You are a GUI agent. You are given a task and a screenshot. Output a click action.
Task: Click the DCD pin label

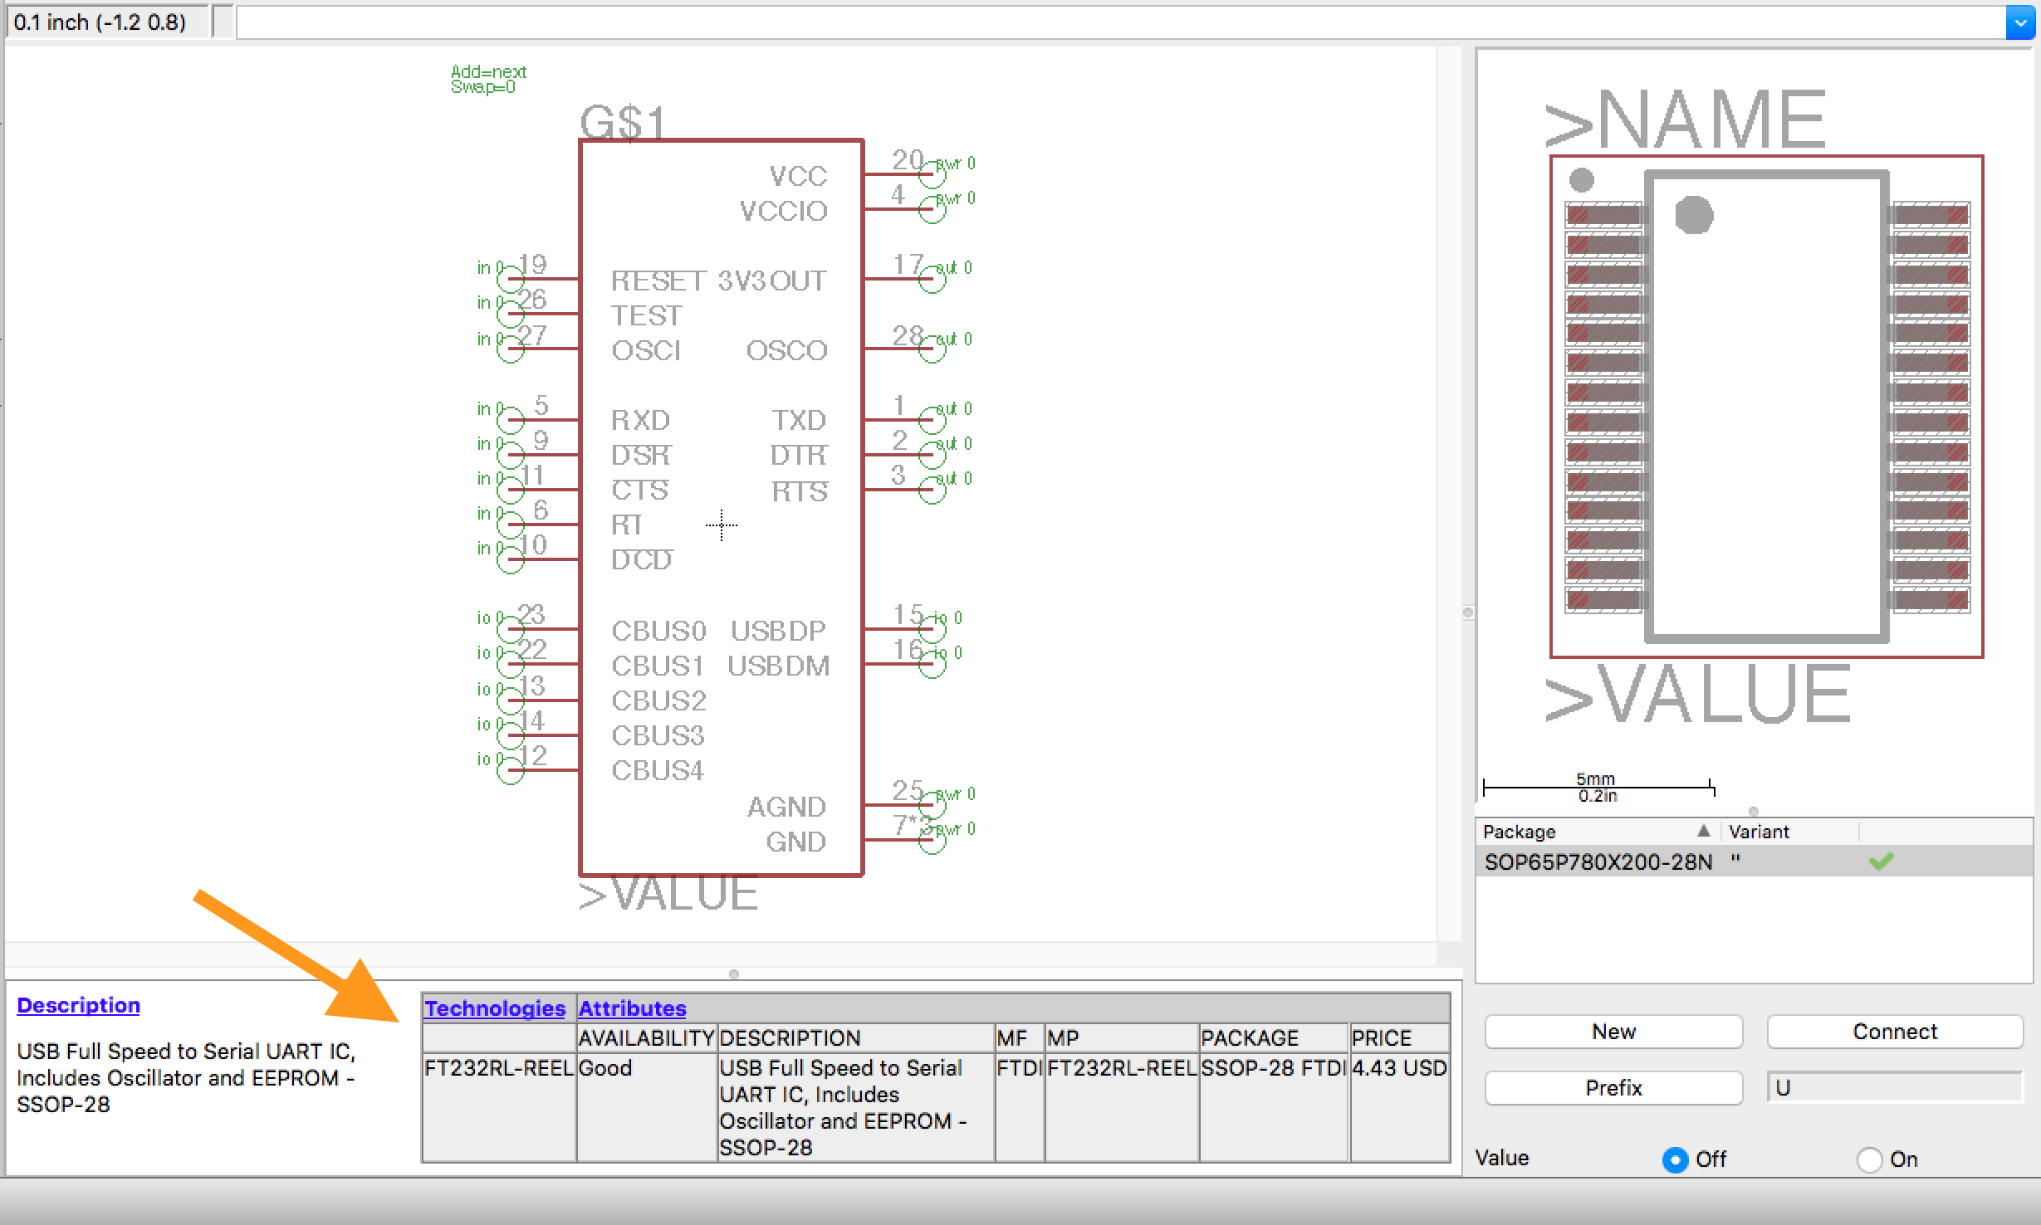(641, 559)
